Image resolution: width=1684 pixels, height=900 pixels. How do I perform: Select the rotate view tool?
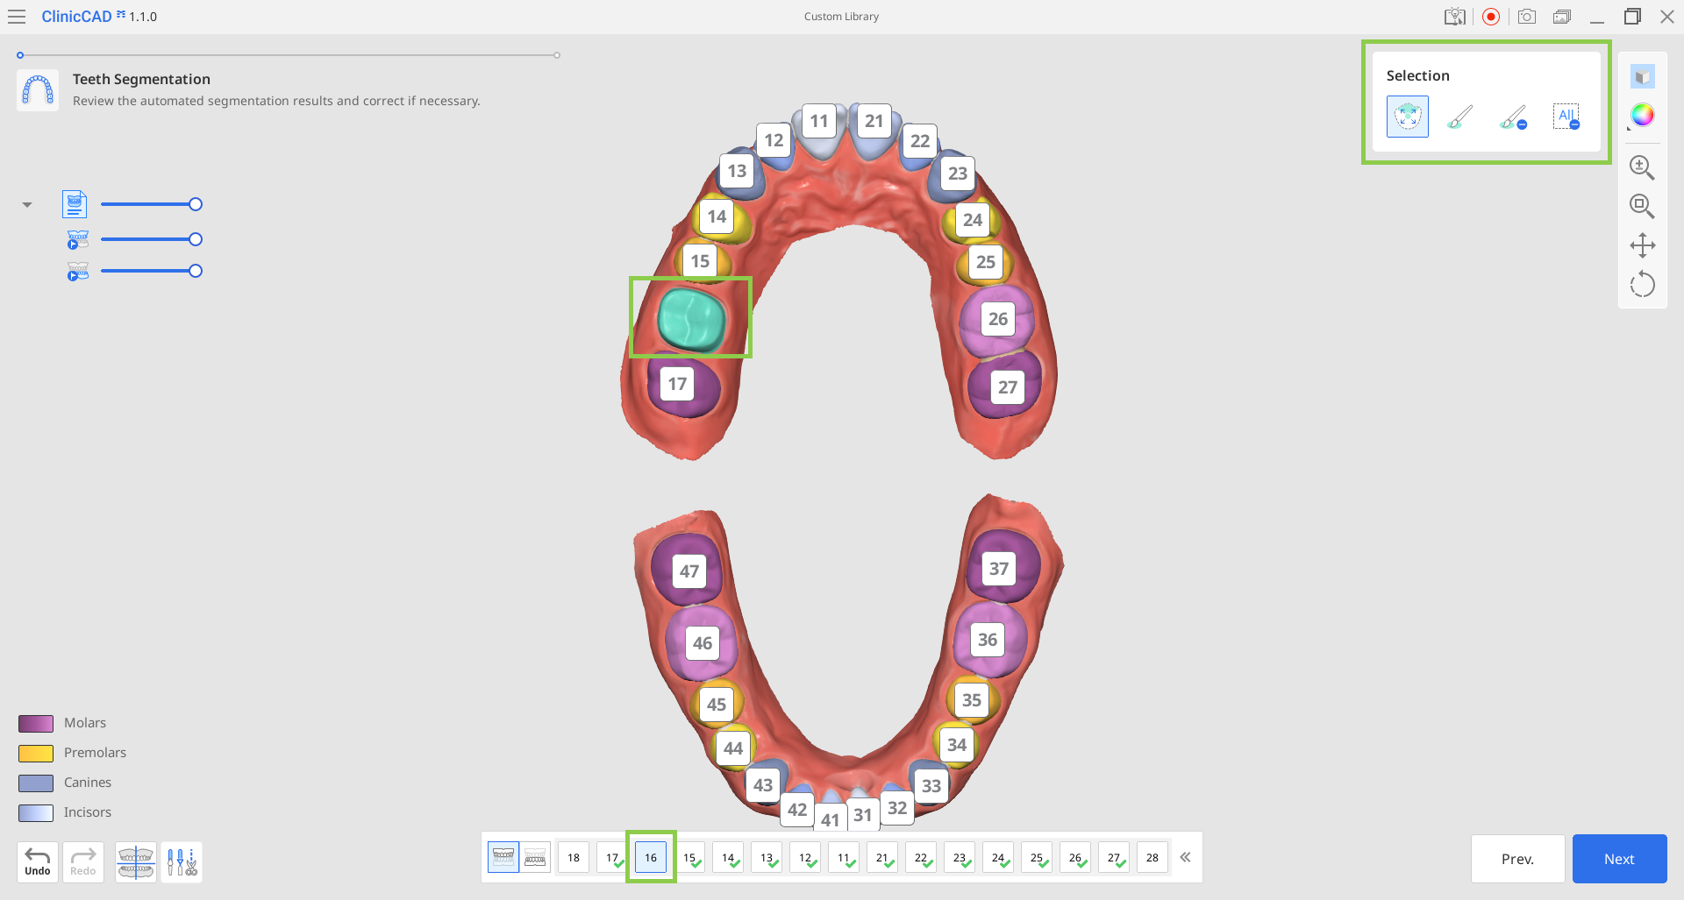click(x=1642, y=284)
